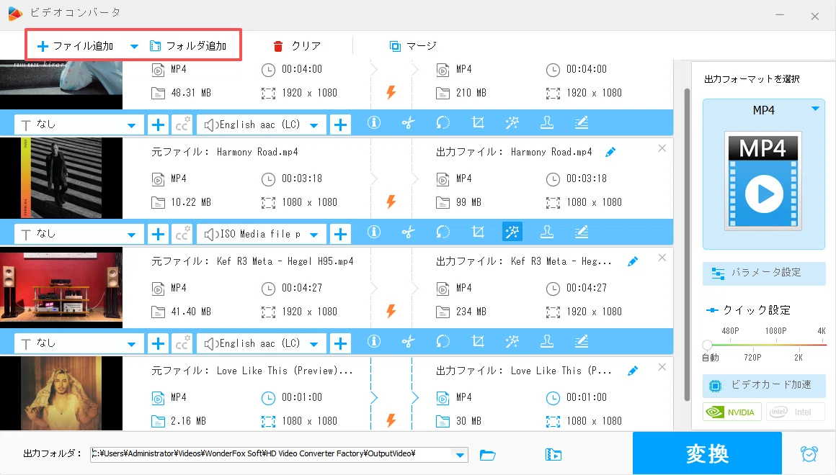Viewport: 836px width, 475px height.
Task: Set quick setting resolution to 1080P
Action: coord(775,331)
